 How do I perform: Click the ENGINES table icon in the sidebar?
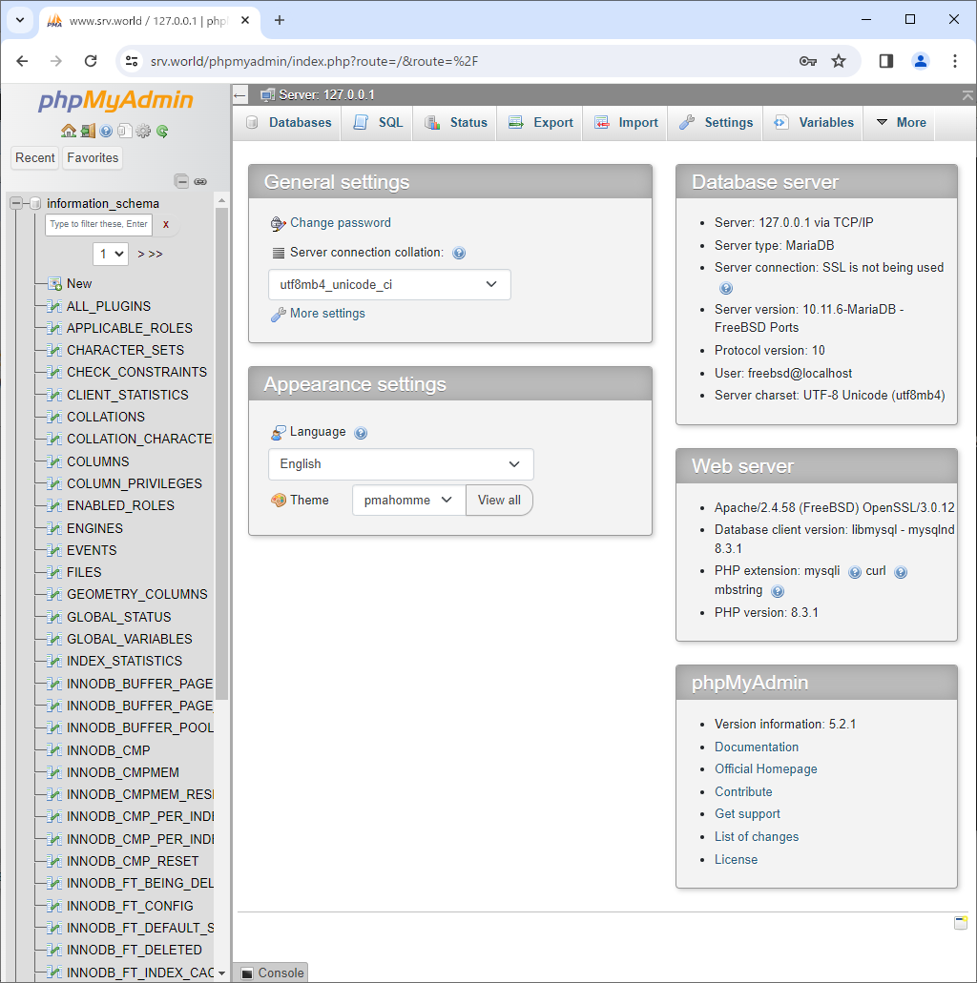(52, 528)
